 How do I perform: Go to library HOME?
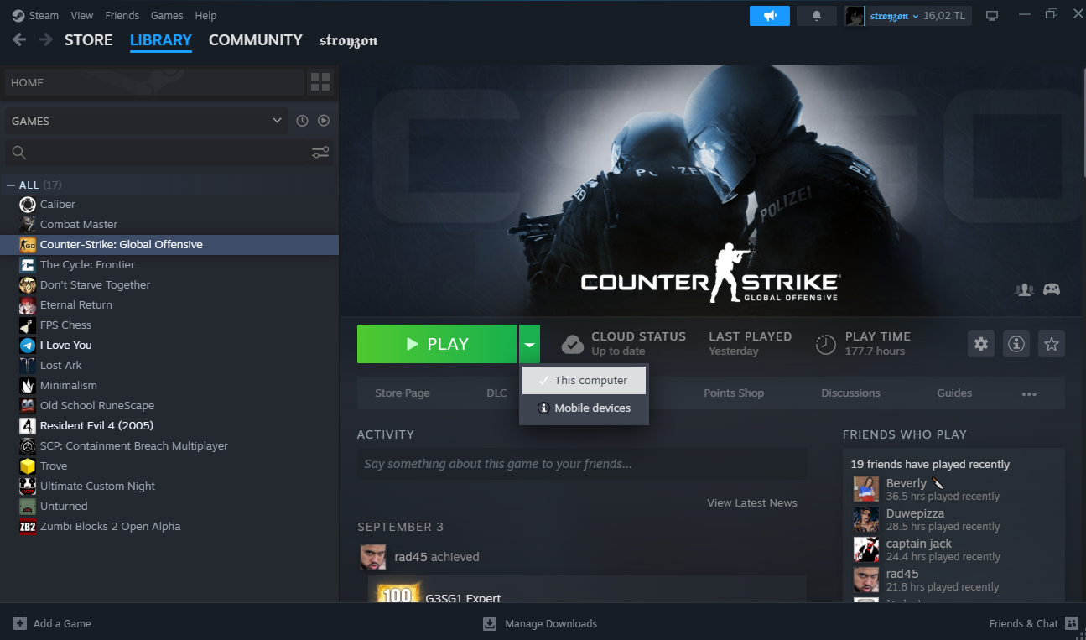pos(154,82)
